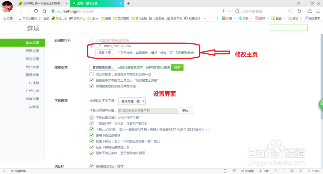323x174 pixels.
Task: Select 上次退出时未关闭的页面 radio option
Action: coord(91,40)
